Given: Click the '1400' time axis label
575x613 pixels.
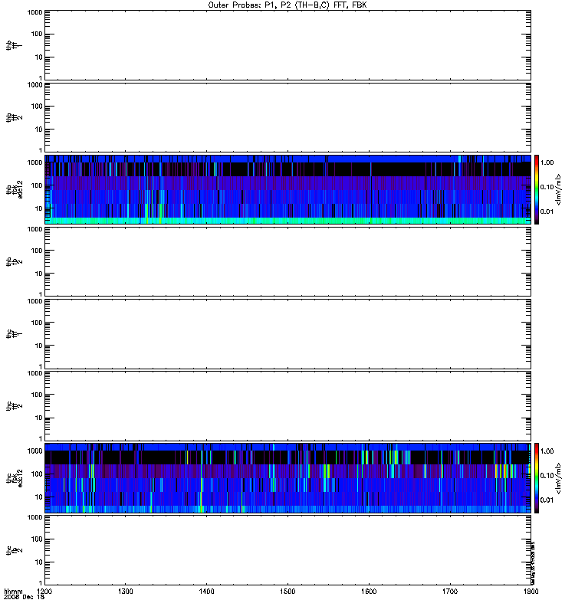Looking at the screenshot, I should 206,591.
